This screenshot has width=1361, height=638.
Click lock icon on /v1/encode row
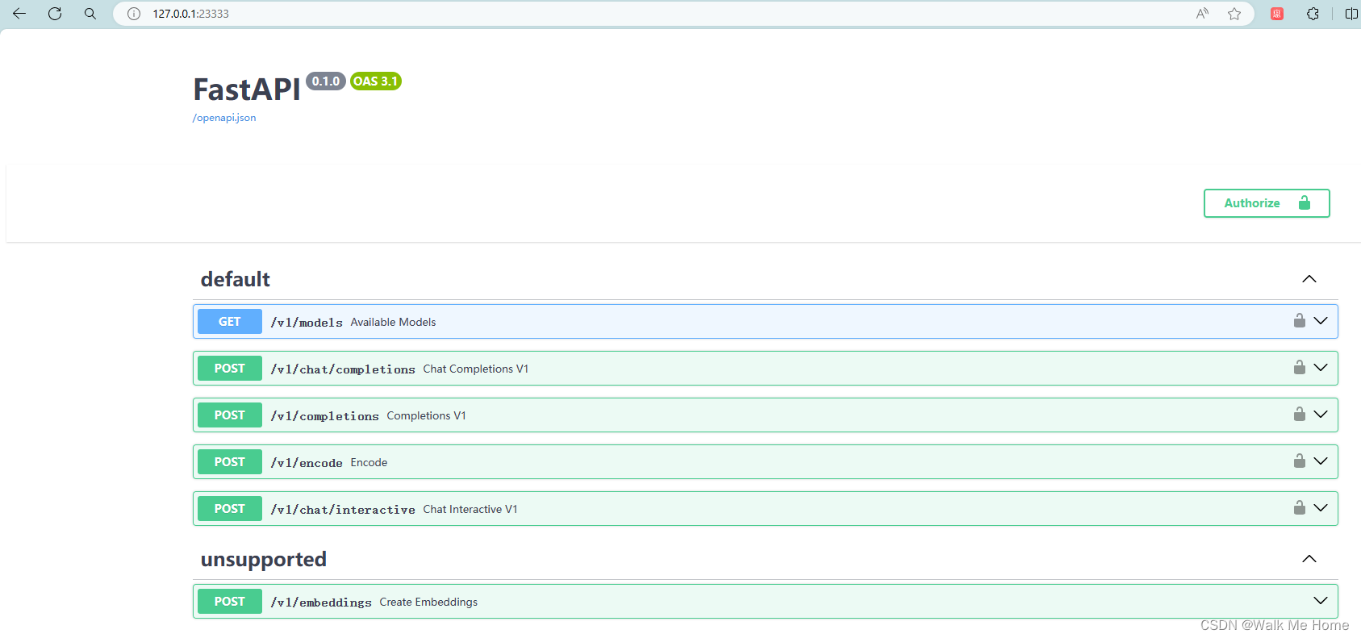(1300, 461)
